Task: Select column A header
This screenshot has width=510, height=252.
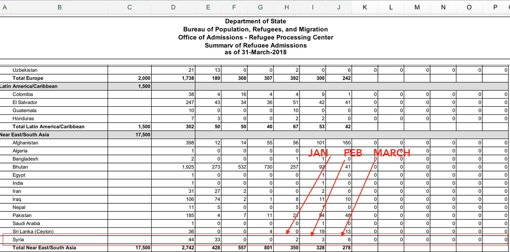Action: click(5, 7)
